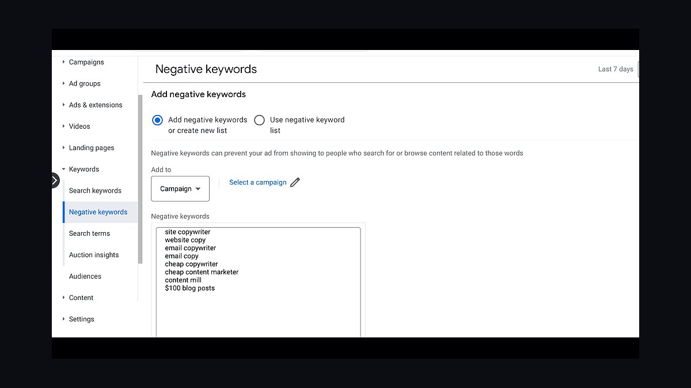Viewport: 691px width, 388px height.
Task: Click the Negative keywords page heading
Action: click(x=206, y=69)
